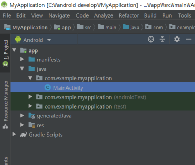195x165 pixels.
Task: Click Android Studio logo in title bar
Action: pyautogui.click(x=4, y=5)
